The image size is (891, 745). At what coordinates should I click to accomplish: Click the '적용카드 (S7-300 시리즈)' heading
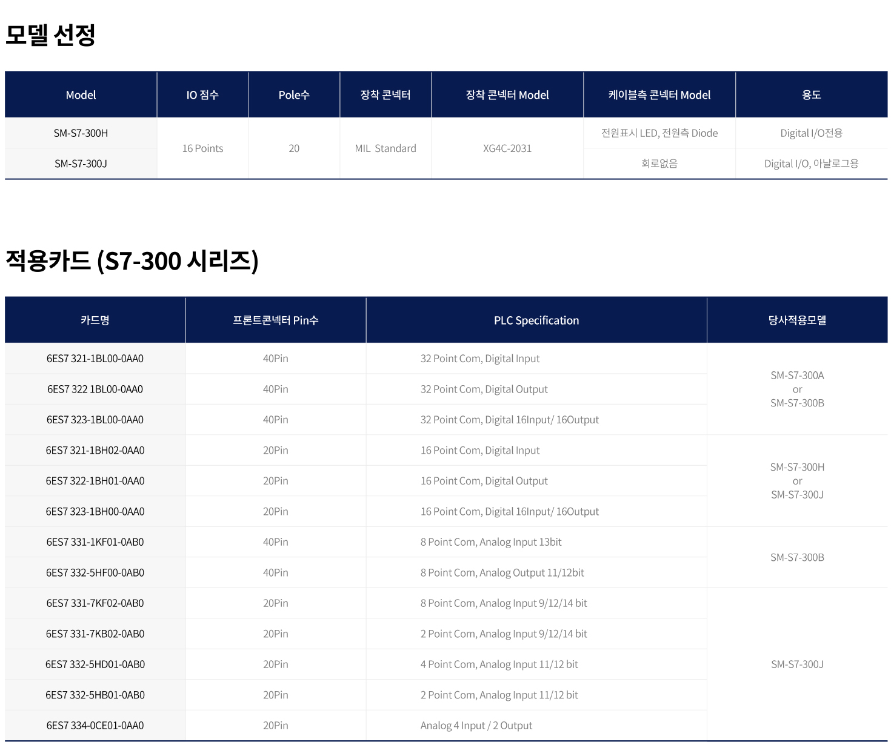point(132,261)
